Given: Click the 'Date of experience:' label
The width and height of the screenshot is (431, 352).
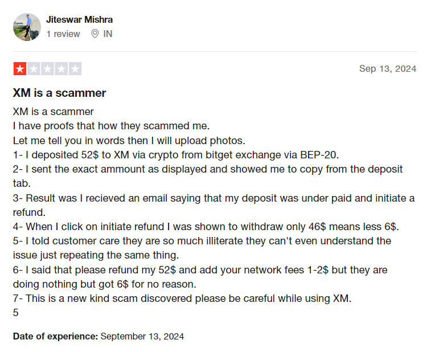Looking at the screenshot, I should coord(55,336).
